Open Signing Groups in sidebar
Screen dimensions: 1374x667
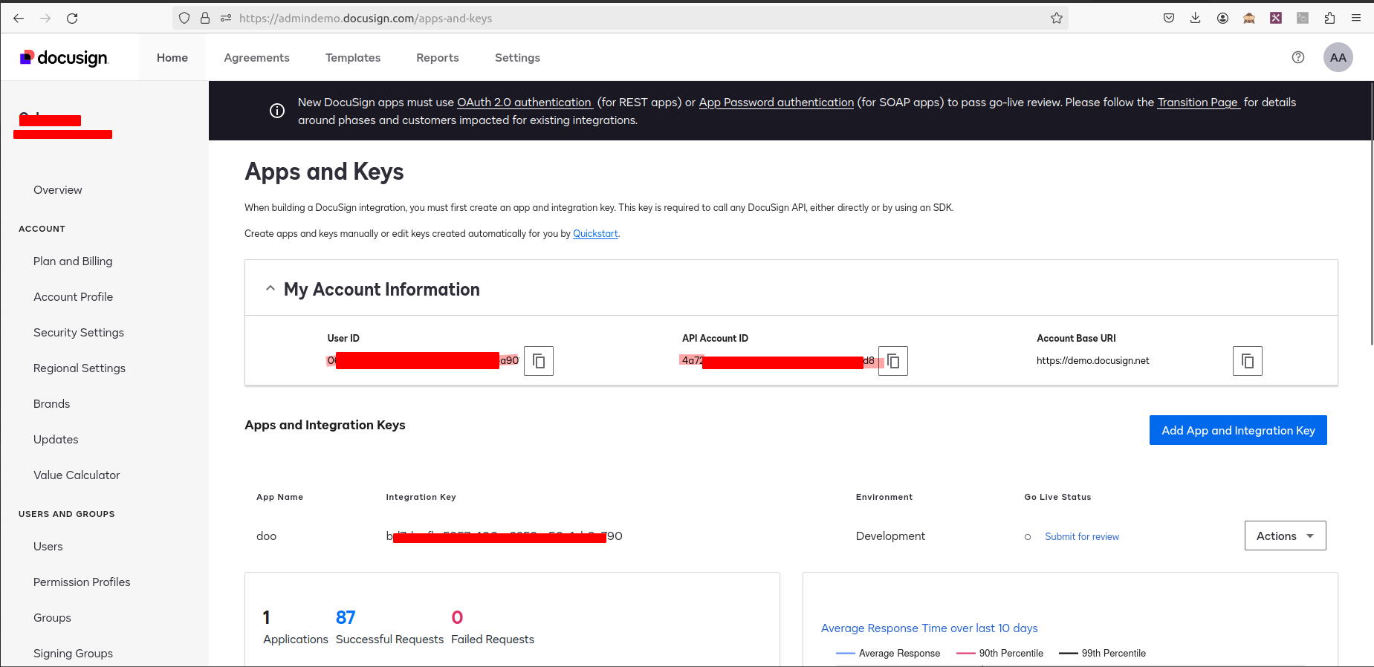73,654
